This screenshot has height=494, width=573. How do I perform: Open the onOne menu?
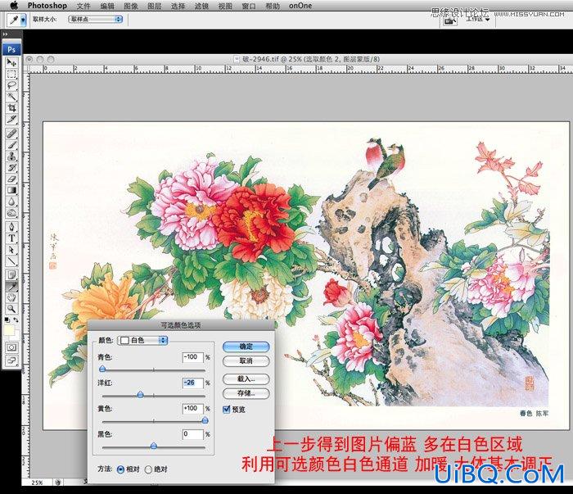click(x=300, y=6)
